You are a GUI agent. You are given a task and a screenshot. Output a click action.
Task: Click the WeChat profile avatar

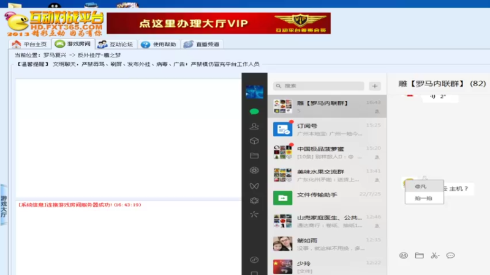tap(254, 92)
